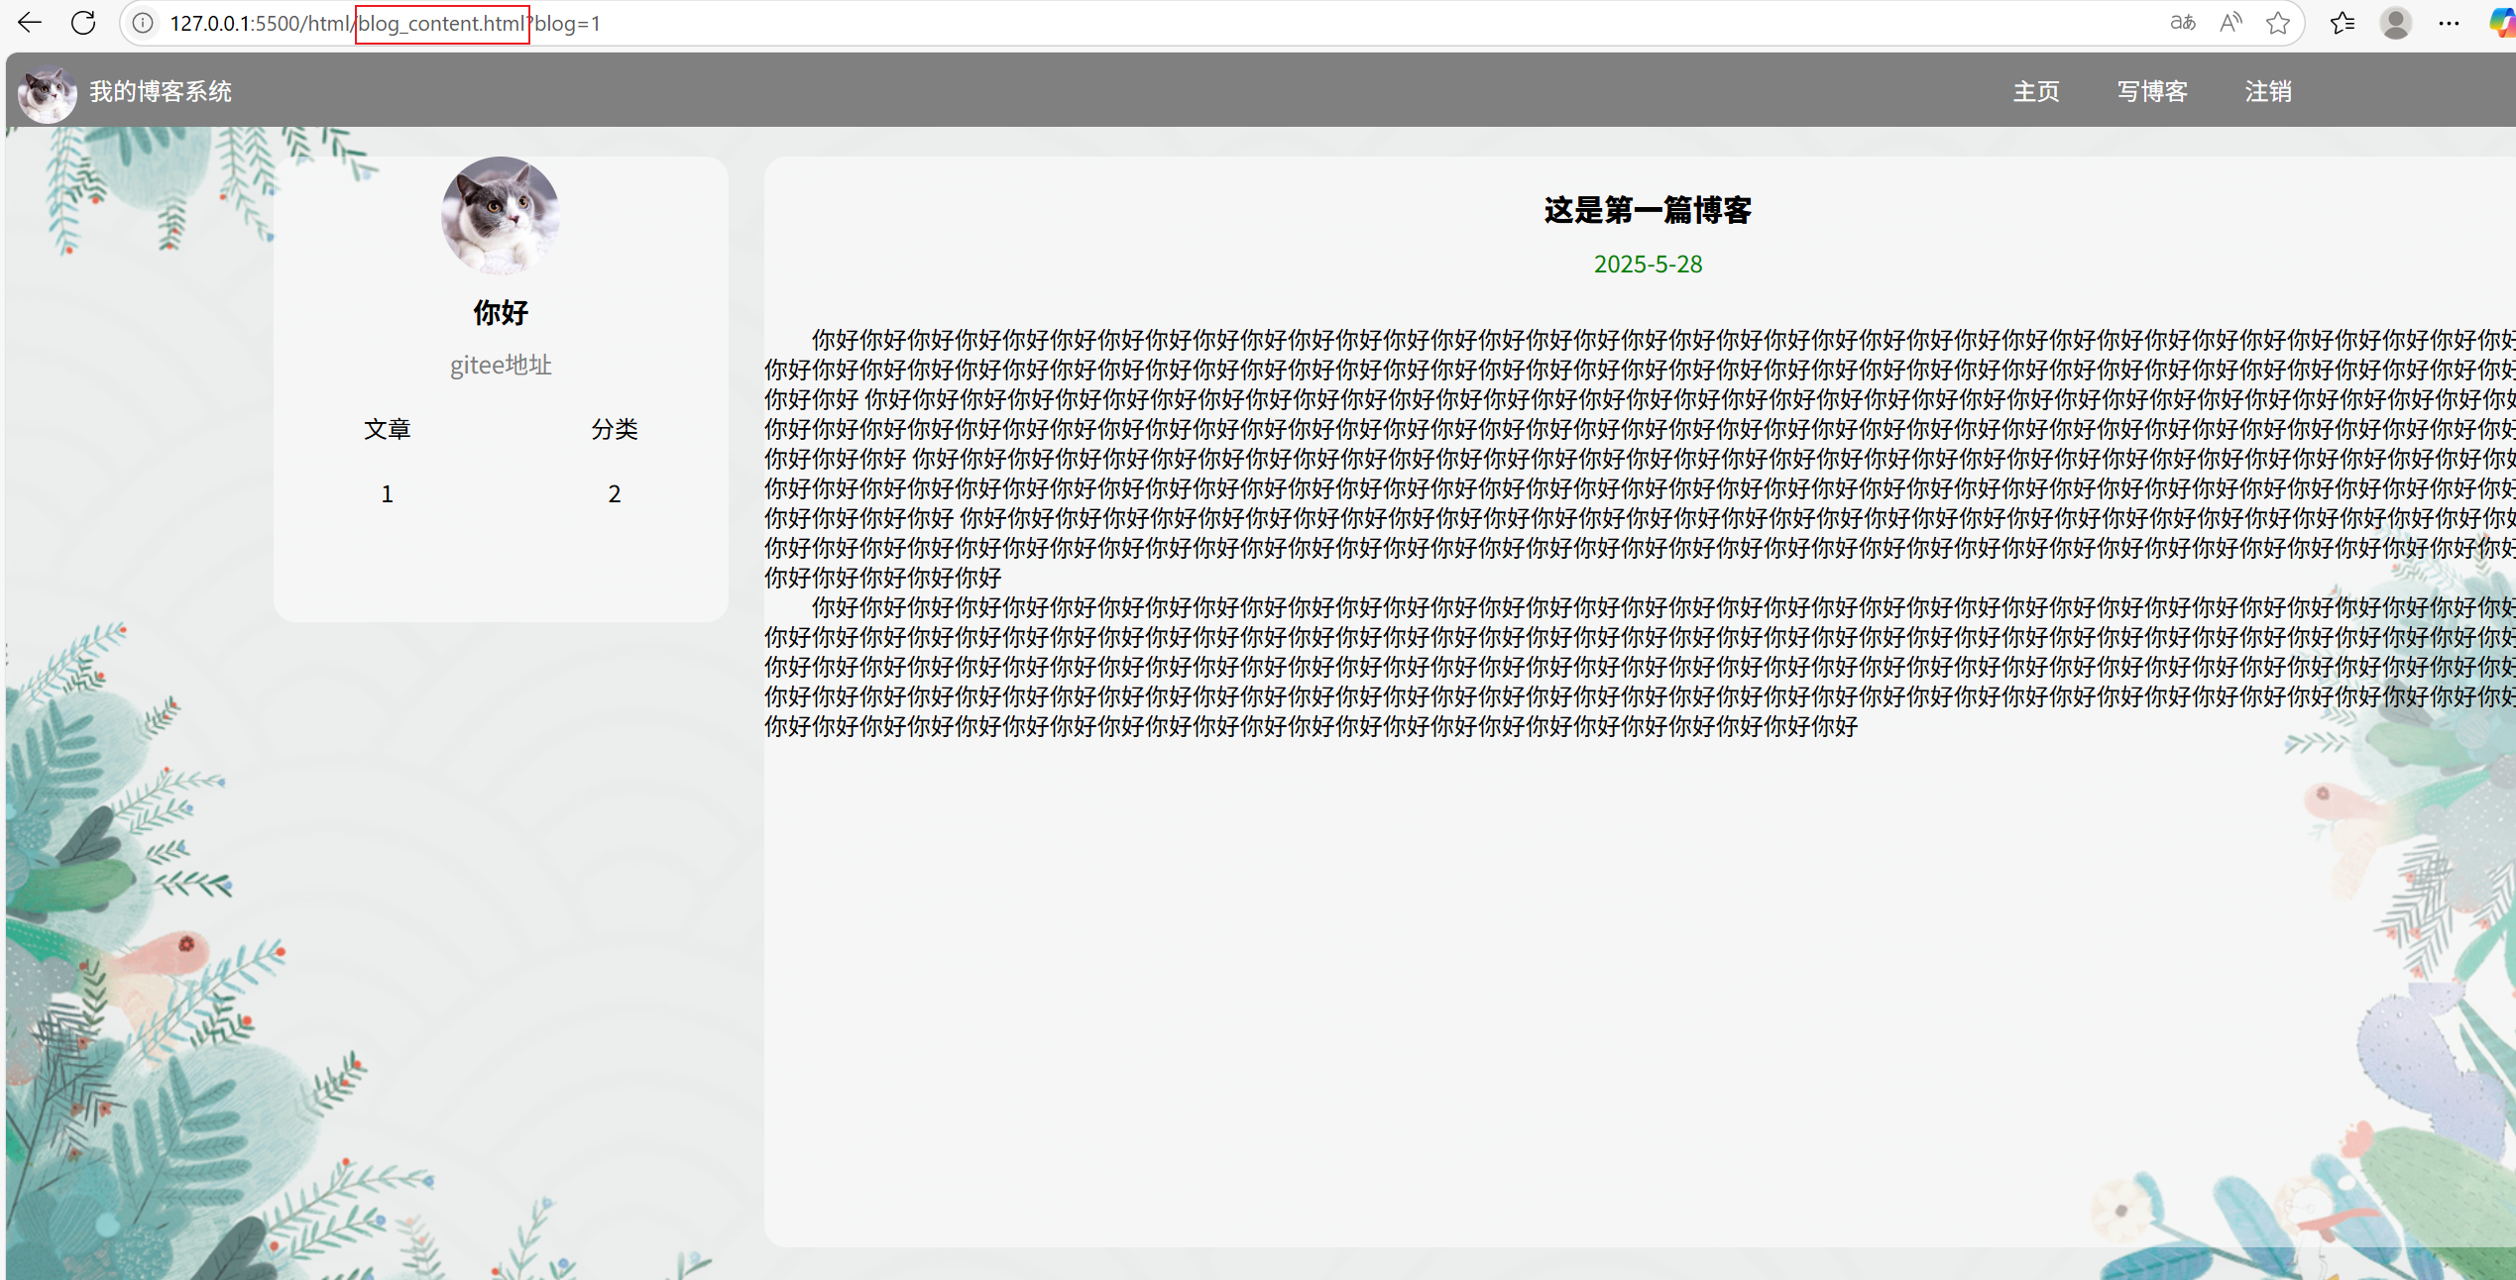Click the read aloud icon
Screen dimensions: 2516x1280
tap(2230, 23)
